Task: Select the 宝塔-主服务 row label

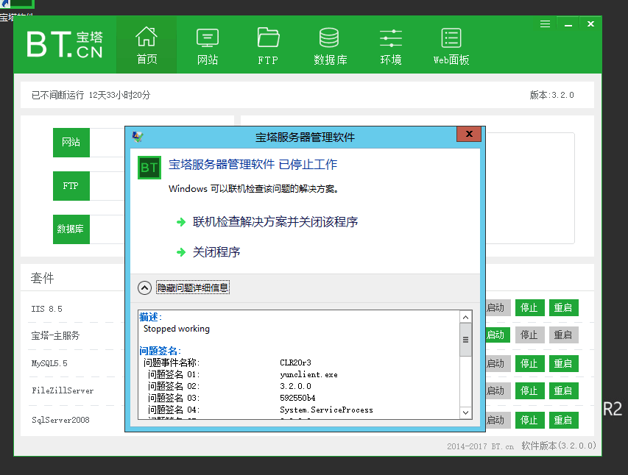Action: coord(55,335)
